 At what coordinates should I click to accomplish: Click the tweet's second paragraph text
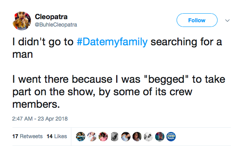pyautogui.click(x=119, y=92)
